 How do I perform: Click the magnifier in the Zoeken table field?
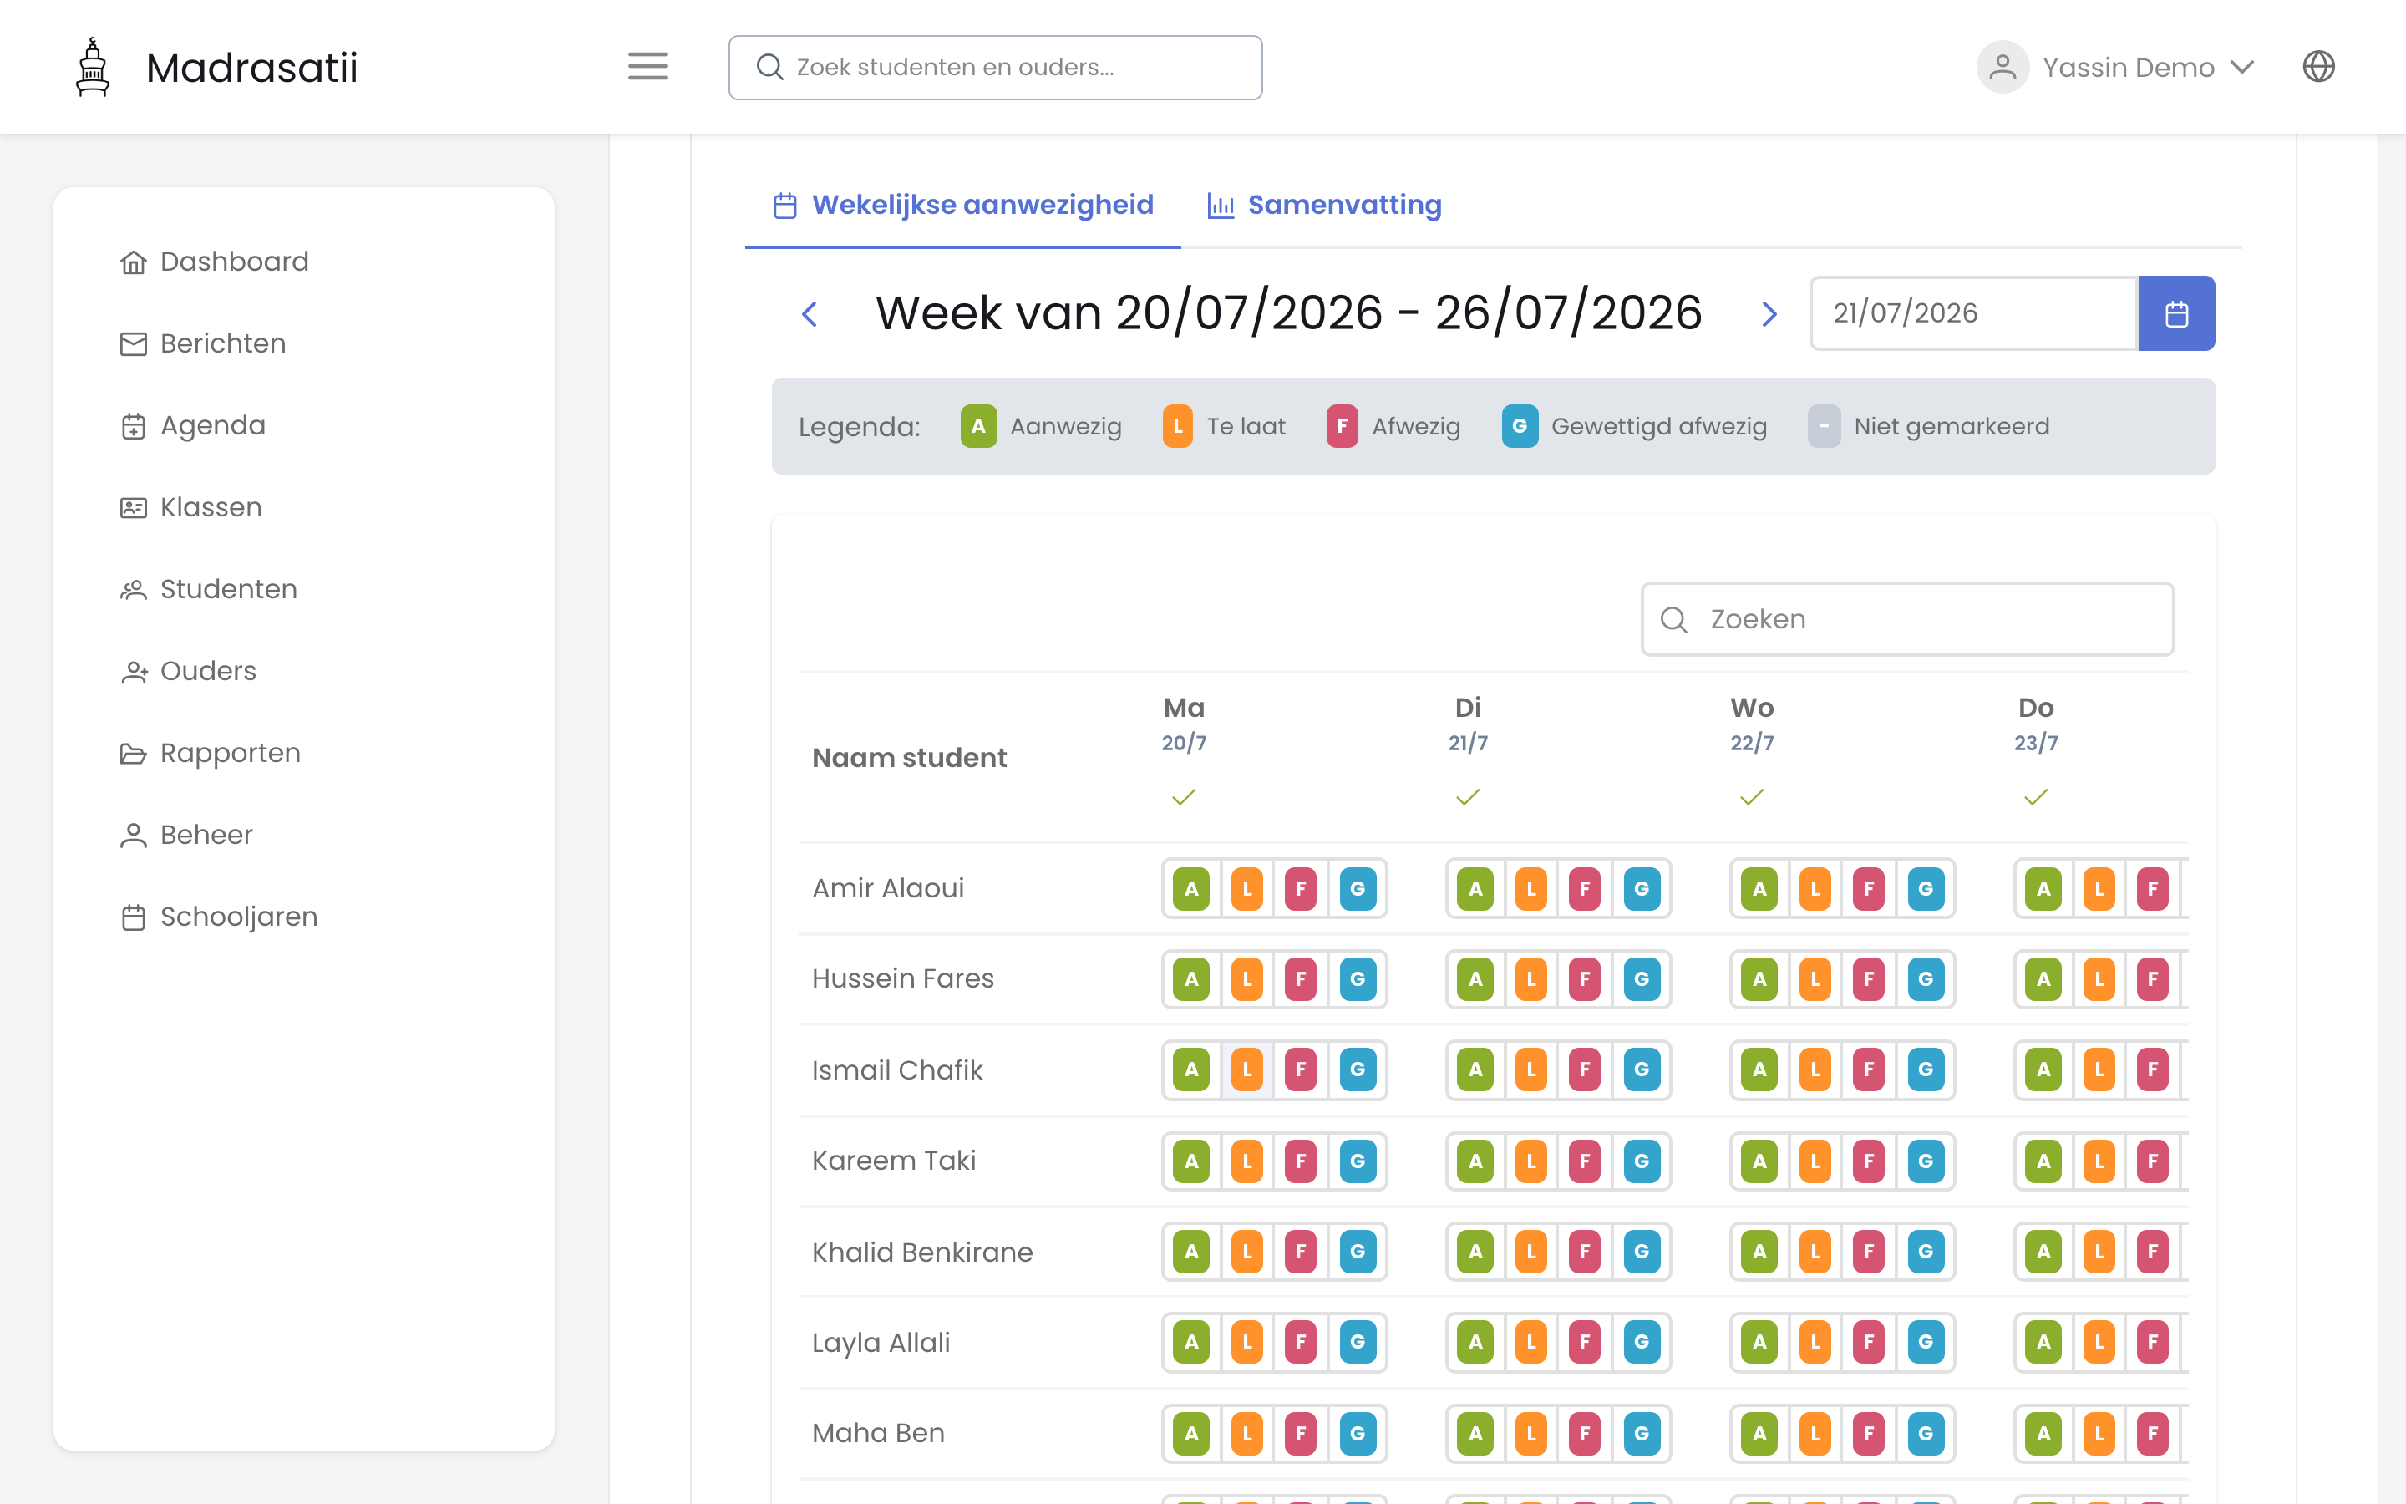click(1674, 620)
